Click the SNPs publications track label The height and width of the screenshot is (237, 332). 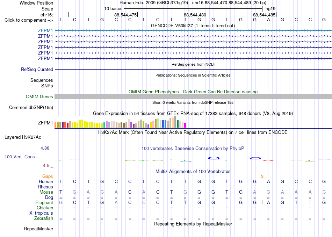tap(47, 86)
